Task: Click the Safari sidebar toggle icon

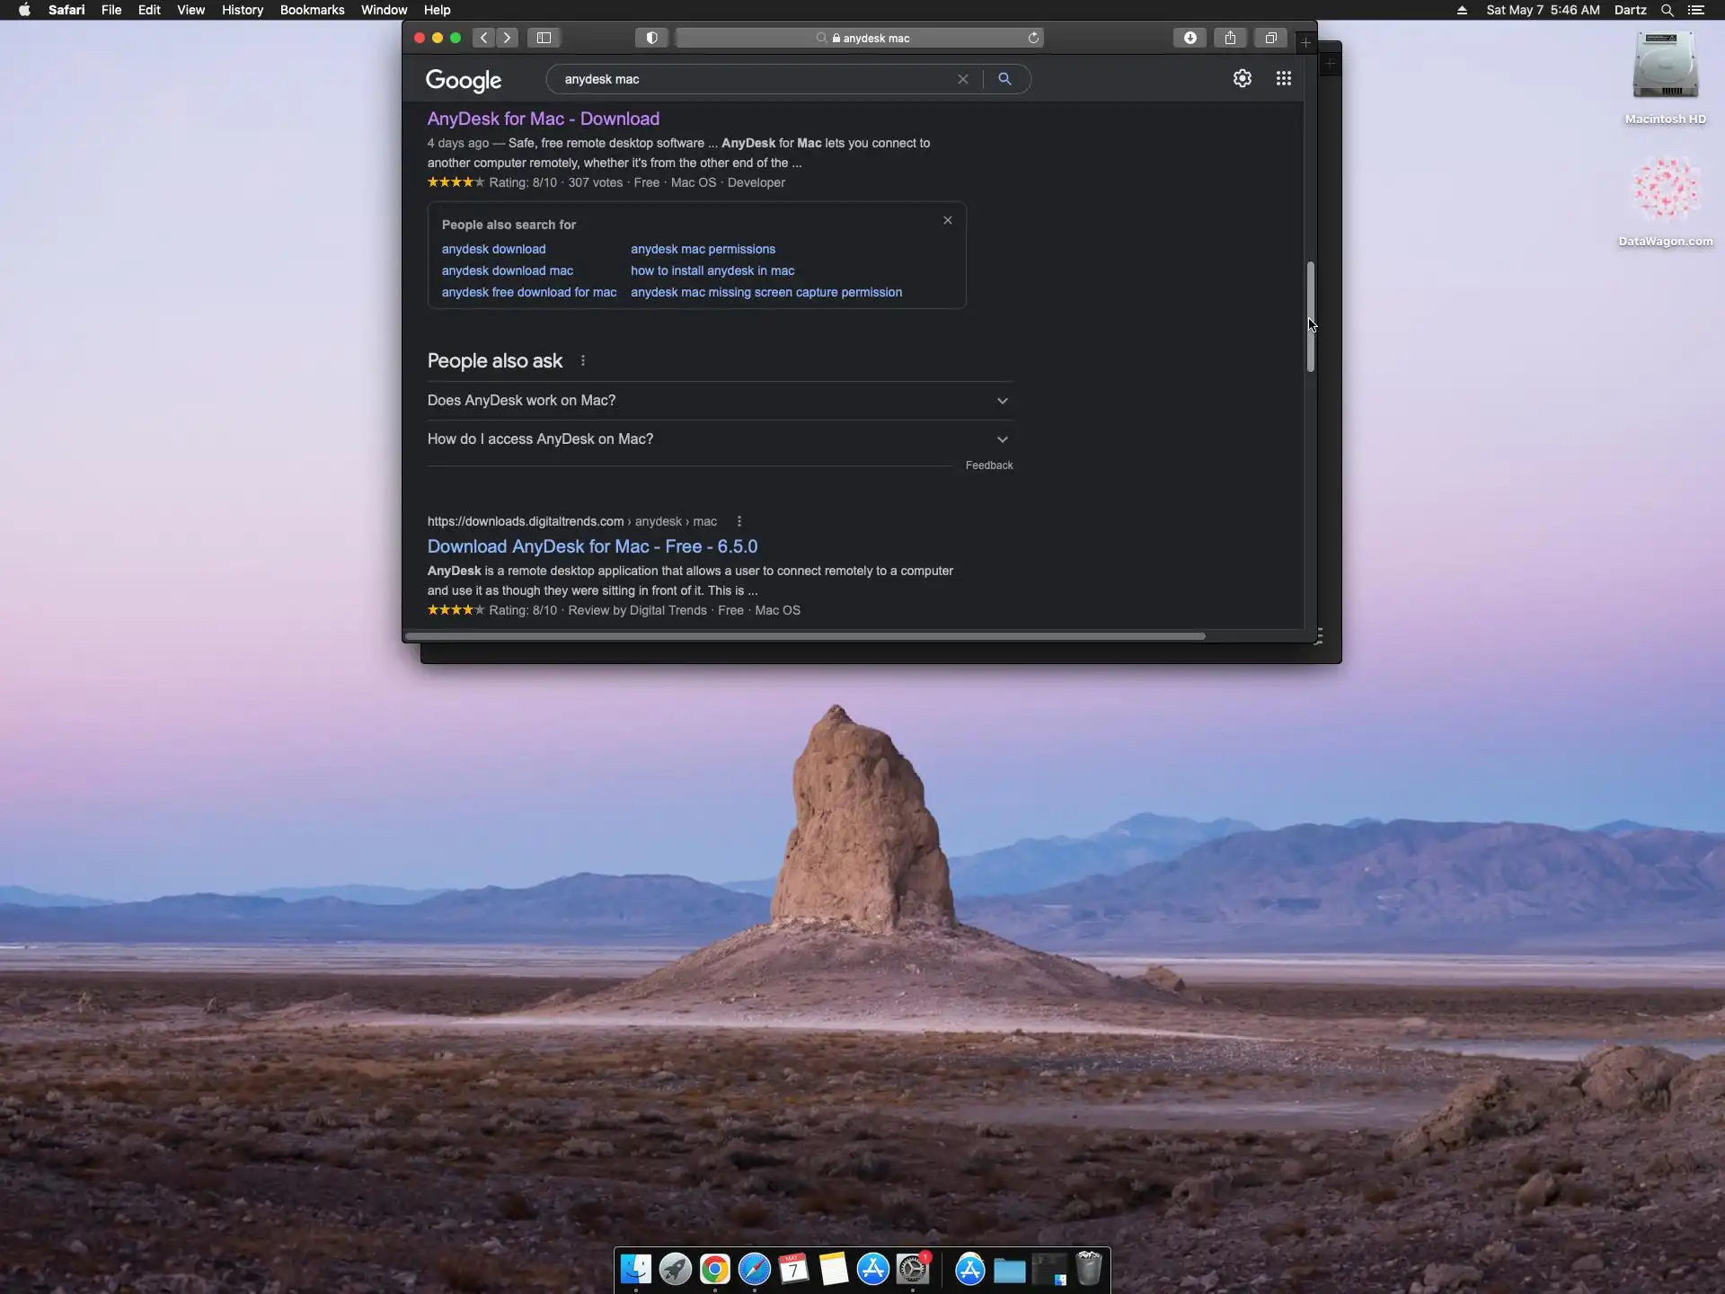Action: (544, 38)
